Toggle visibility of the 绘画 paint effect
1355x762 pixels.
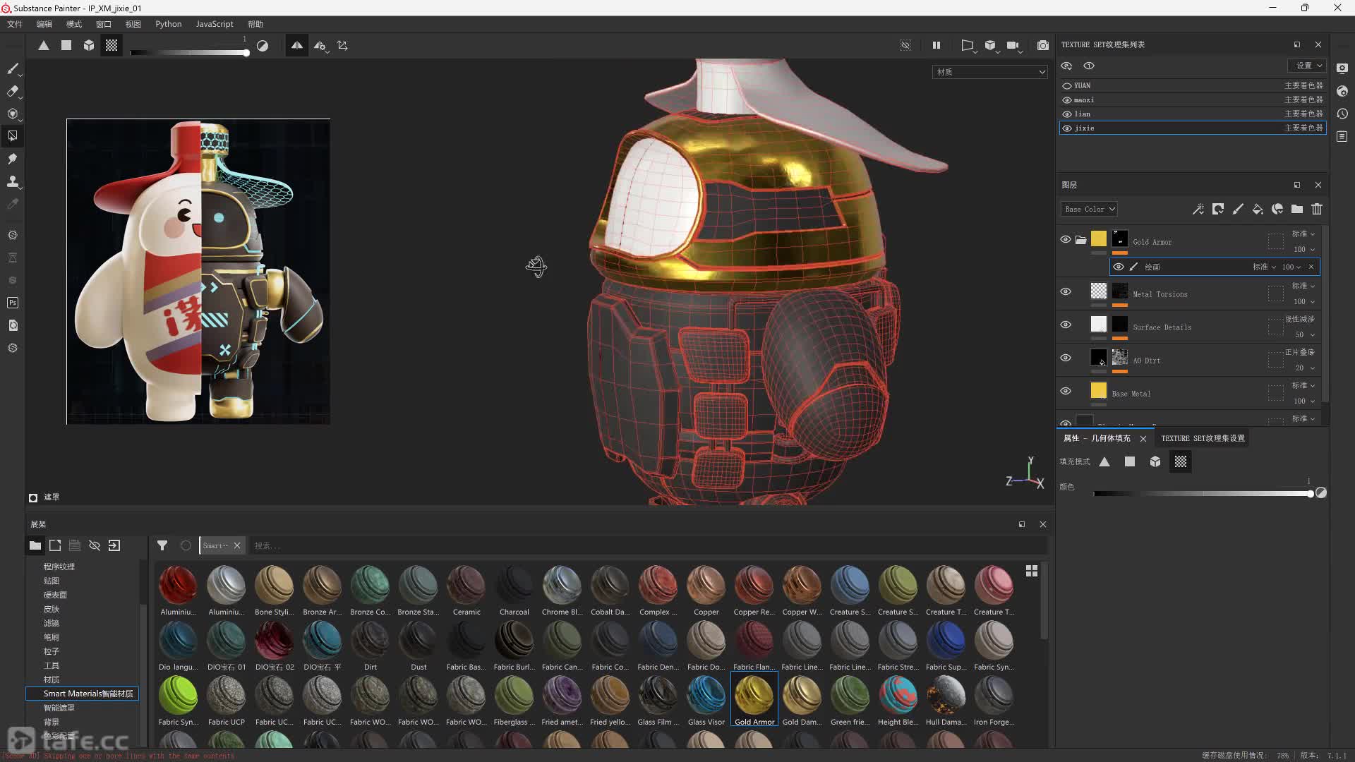point(1119,267)
